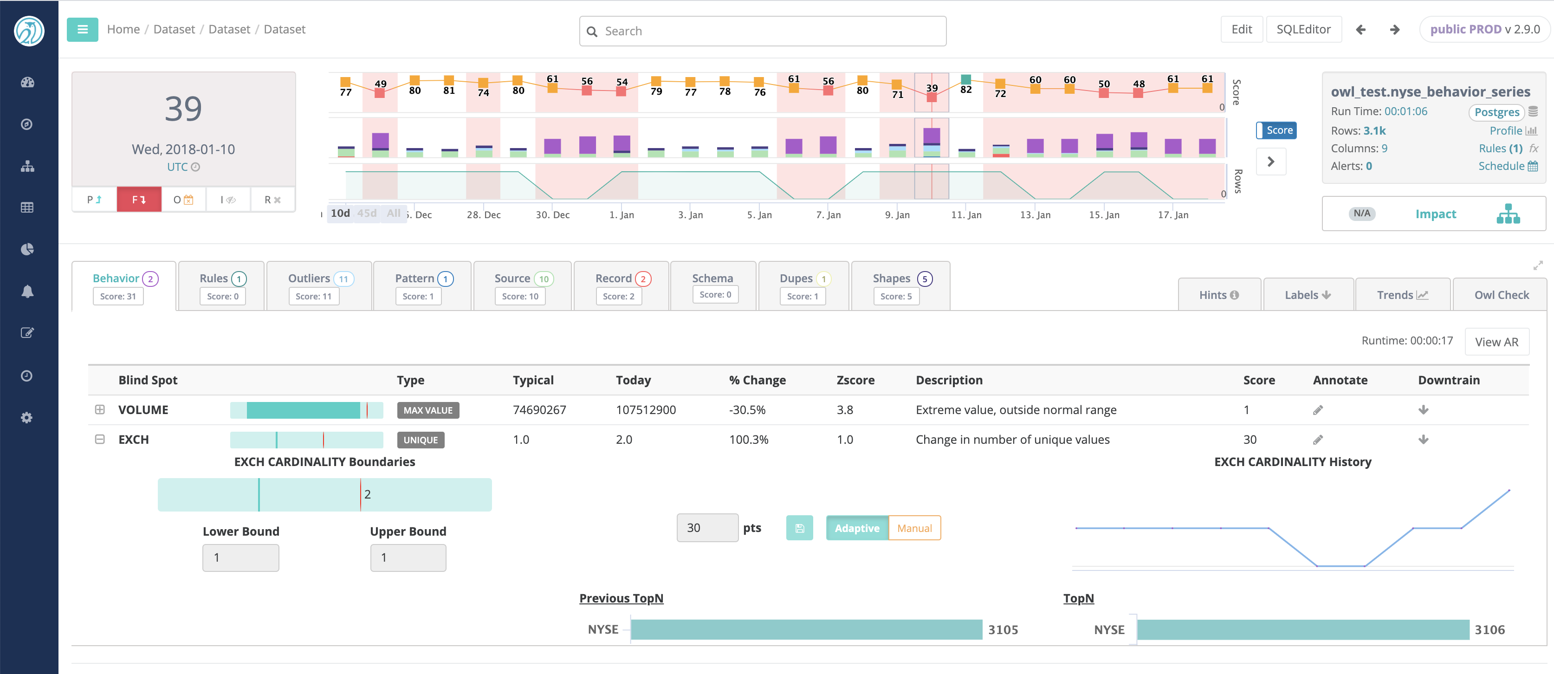Click the View AR button

[1496, 342]
